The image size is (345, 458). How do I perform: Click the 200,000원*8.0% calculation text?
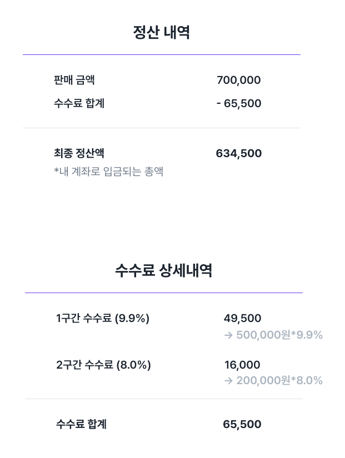coord(279,380)
